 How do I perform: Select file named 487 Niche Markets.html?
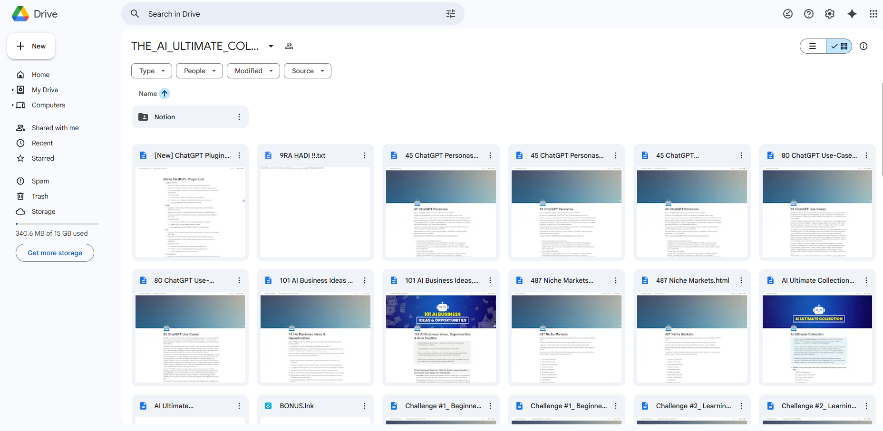[693, 280]
